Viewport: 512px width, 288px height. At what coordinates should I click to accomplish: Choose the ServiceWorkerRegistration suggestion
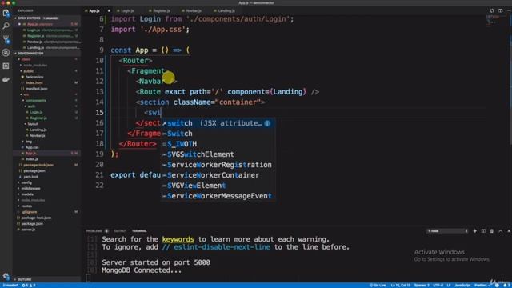coord(218,165)
